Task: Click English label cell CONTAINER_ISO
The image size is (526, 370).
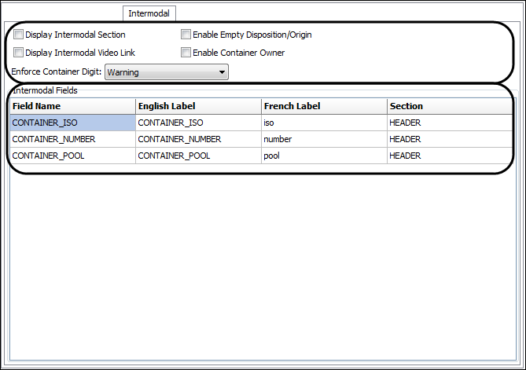Action: click(199, 123)
